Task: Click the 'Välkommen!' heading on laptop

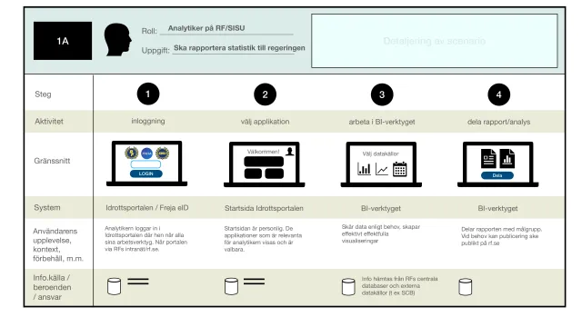Action: tap(264, 152)
